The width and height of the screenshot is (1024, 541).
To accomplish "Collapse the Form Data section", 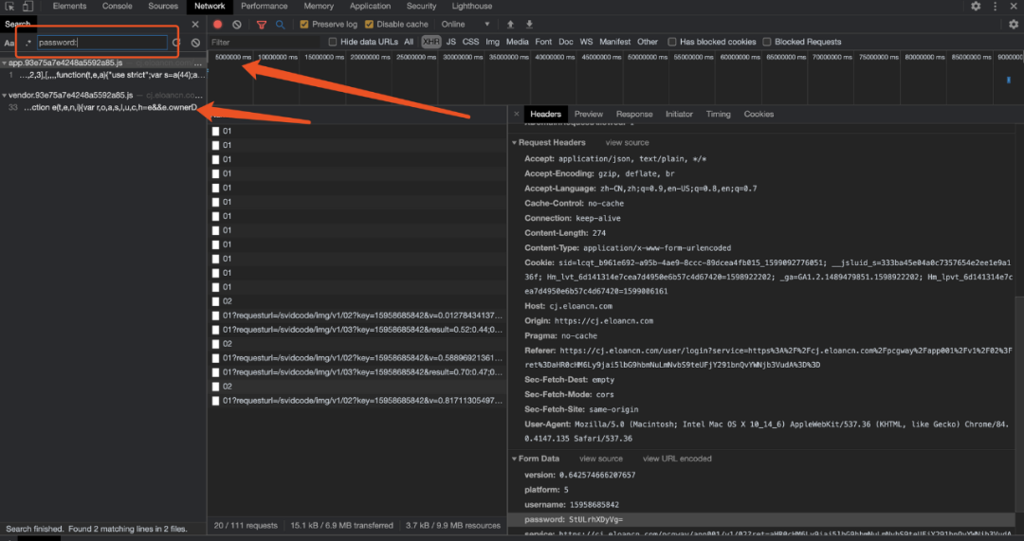I will [x=515, y=459].
